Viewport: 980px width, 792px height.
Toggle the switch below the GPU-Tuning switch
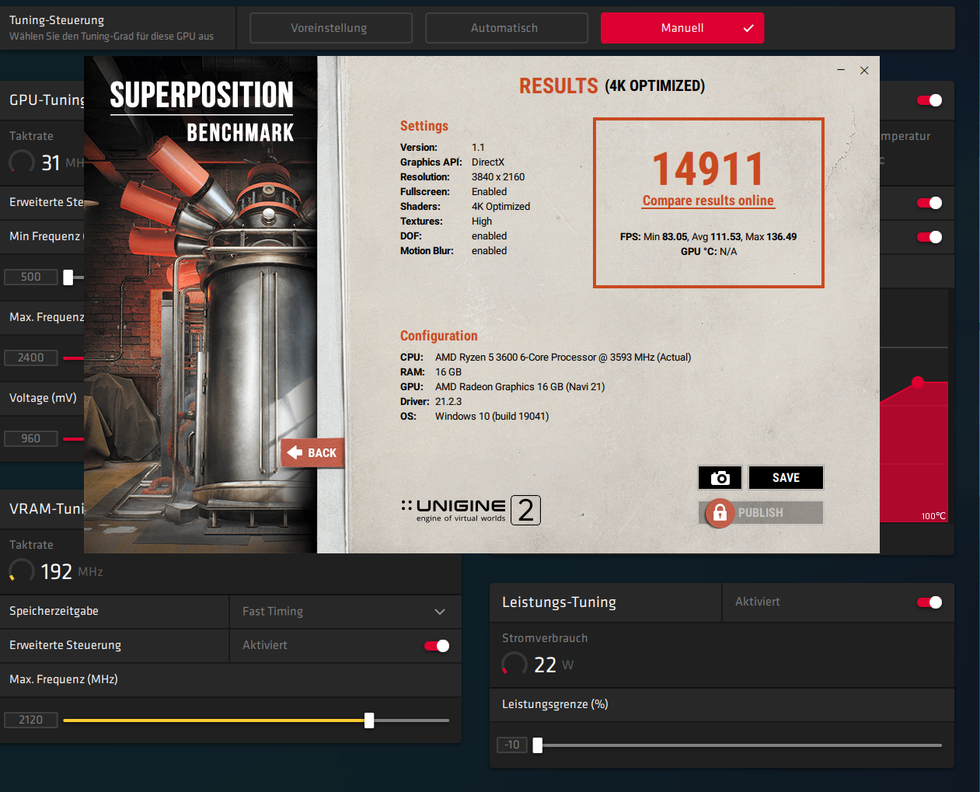tap(929, 203)
